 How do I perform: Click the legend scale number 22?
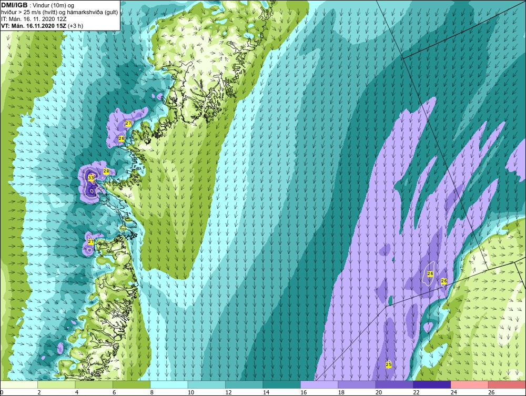tap(416, 392)
